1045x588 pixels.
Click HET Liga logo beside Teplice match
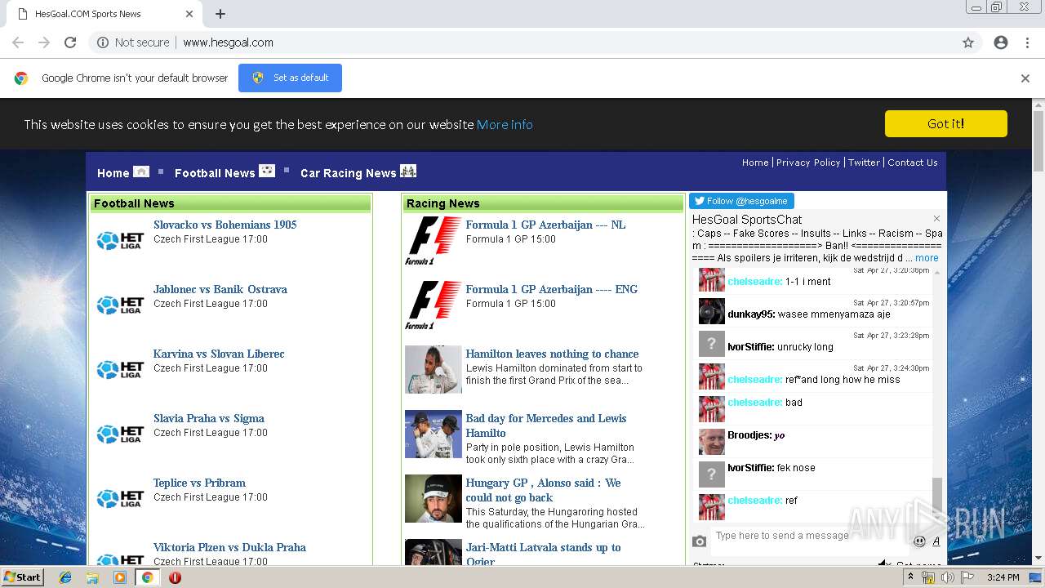click(121, 499)
